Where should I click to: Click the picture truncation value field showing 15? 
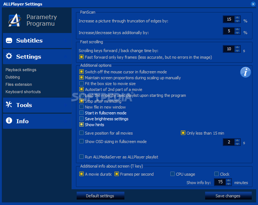229,19
